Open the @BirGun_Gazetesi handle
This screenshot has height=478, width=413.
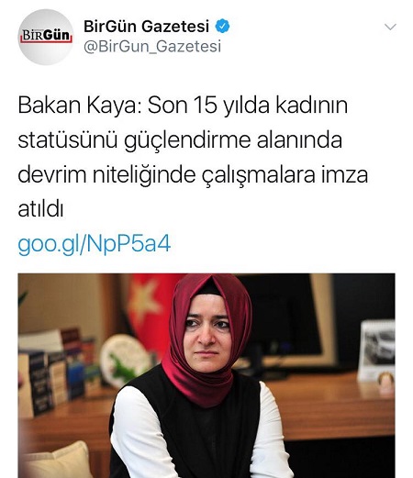[152, 47]
